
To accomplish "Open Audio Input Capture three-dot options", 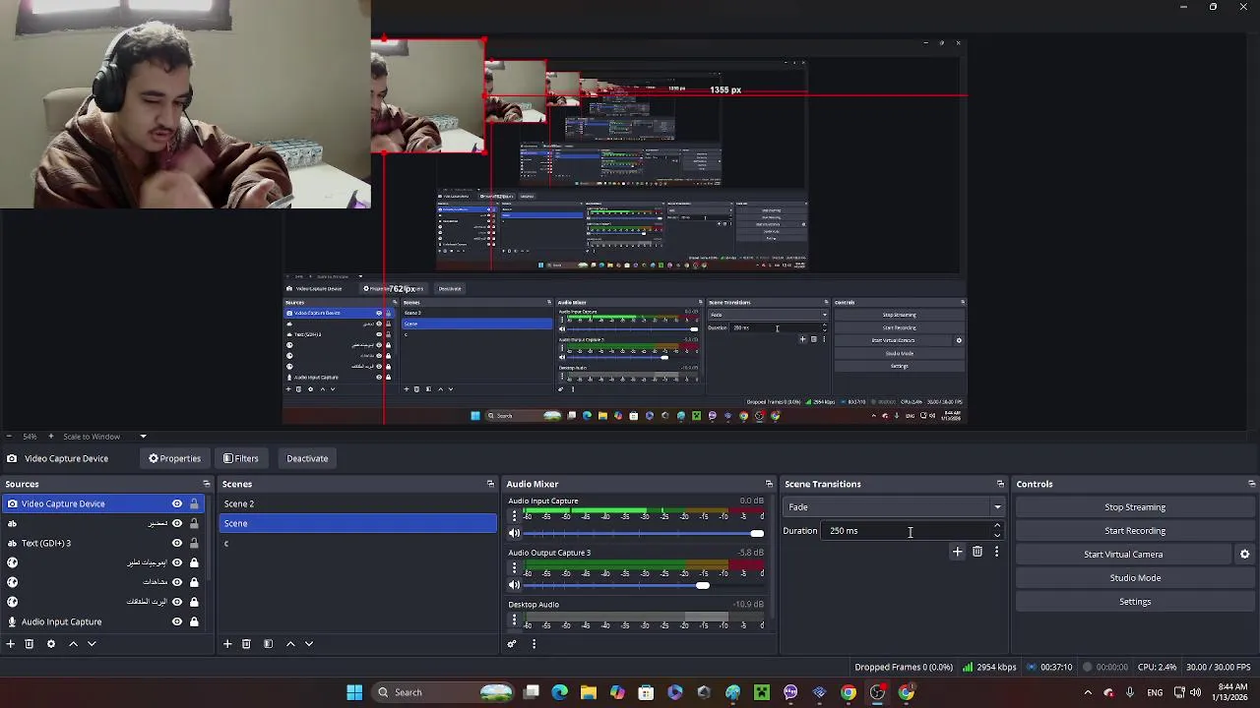I will click(x=514, y=515).
